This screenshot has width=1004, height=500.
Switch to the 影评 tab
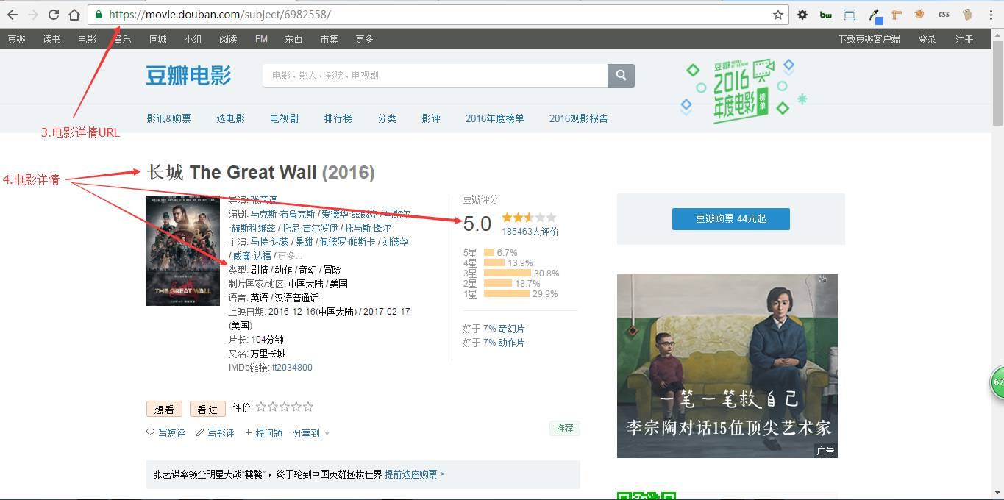coord(431,118)
